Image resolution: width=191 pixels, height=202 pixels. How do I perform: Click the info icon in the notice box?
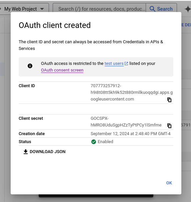coord(30,66)
